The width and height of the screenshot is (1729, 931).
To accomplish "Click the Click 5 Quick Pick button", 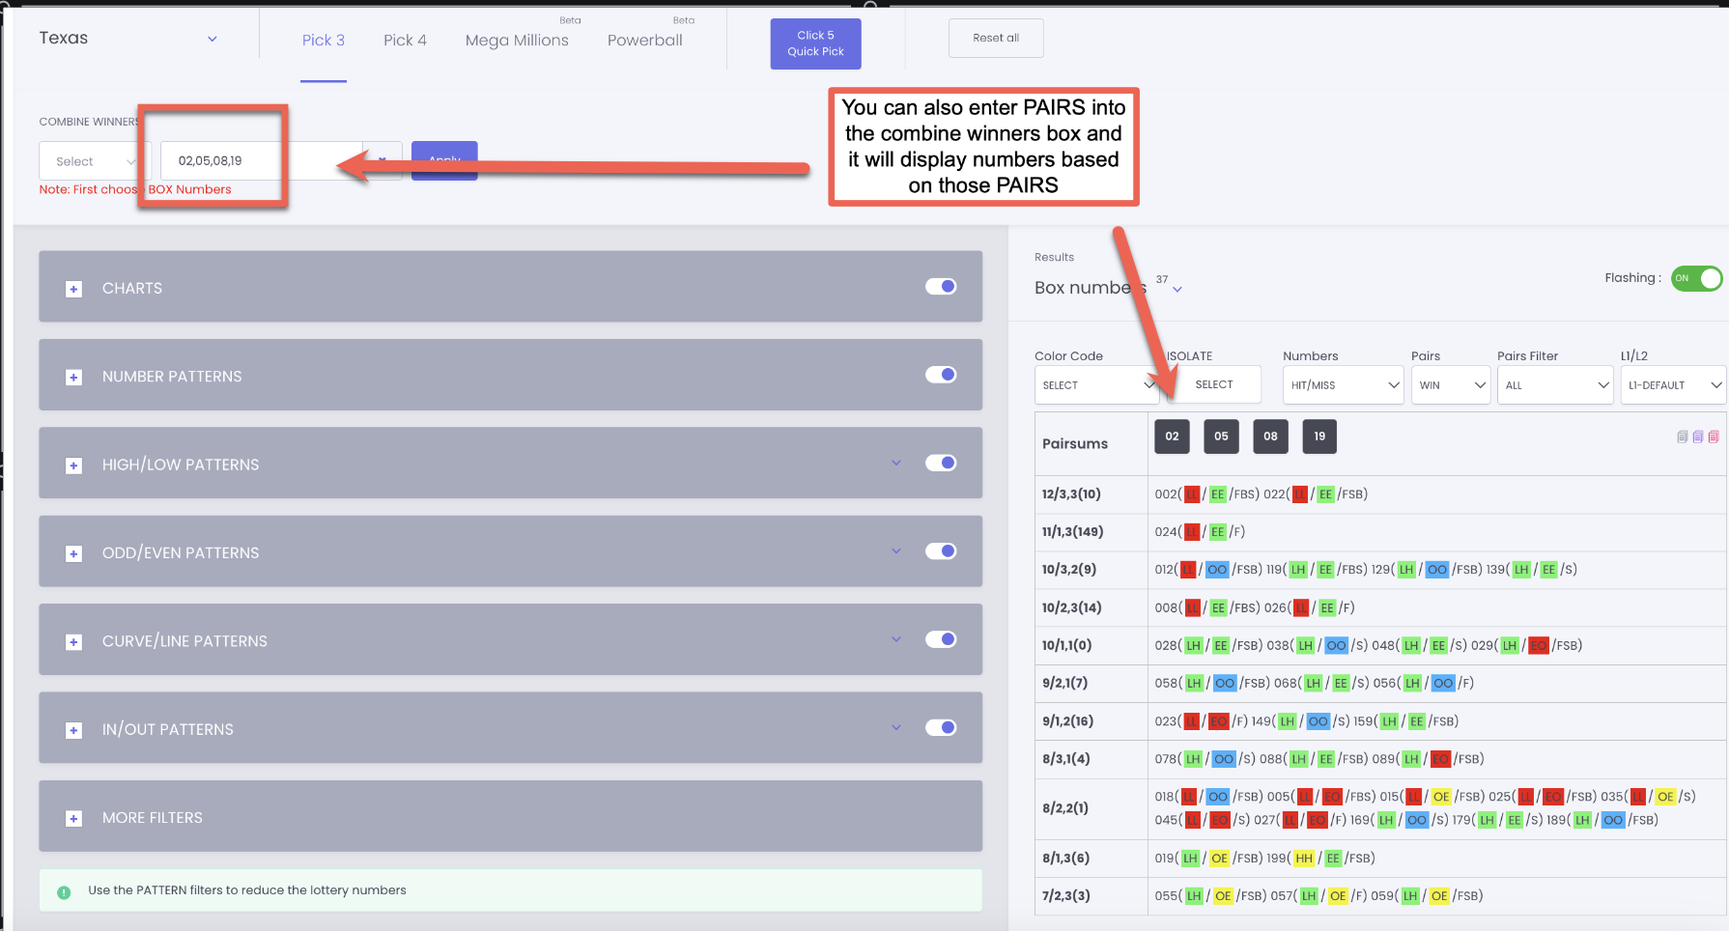I will [x=815, y=43].
